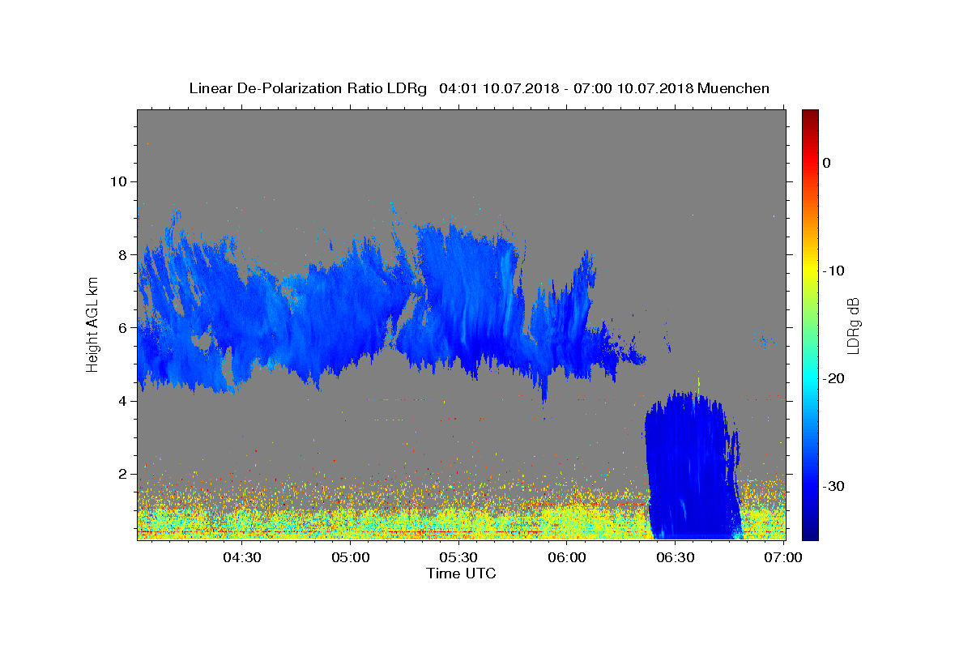
Task: Click the "Time UTC" x-axis label
Action: [x=461, y=573]
